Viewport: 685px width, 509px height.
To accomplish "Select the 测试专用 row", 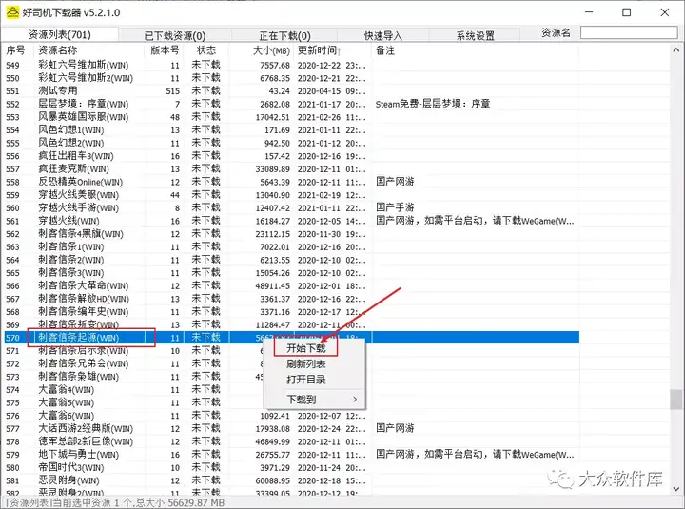I will 292,91.
